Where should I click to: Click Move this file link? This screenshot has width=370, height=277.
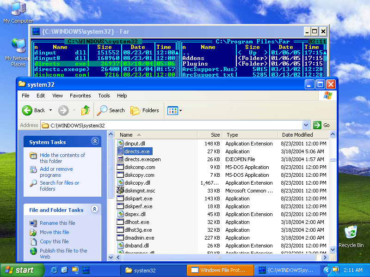coord(54,232)
